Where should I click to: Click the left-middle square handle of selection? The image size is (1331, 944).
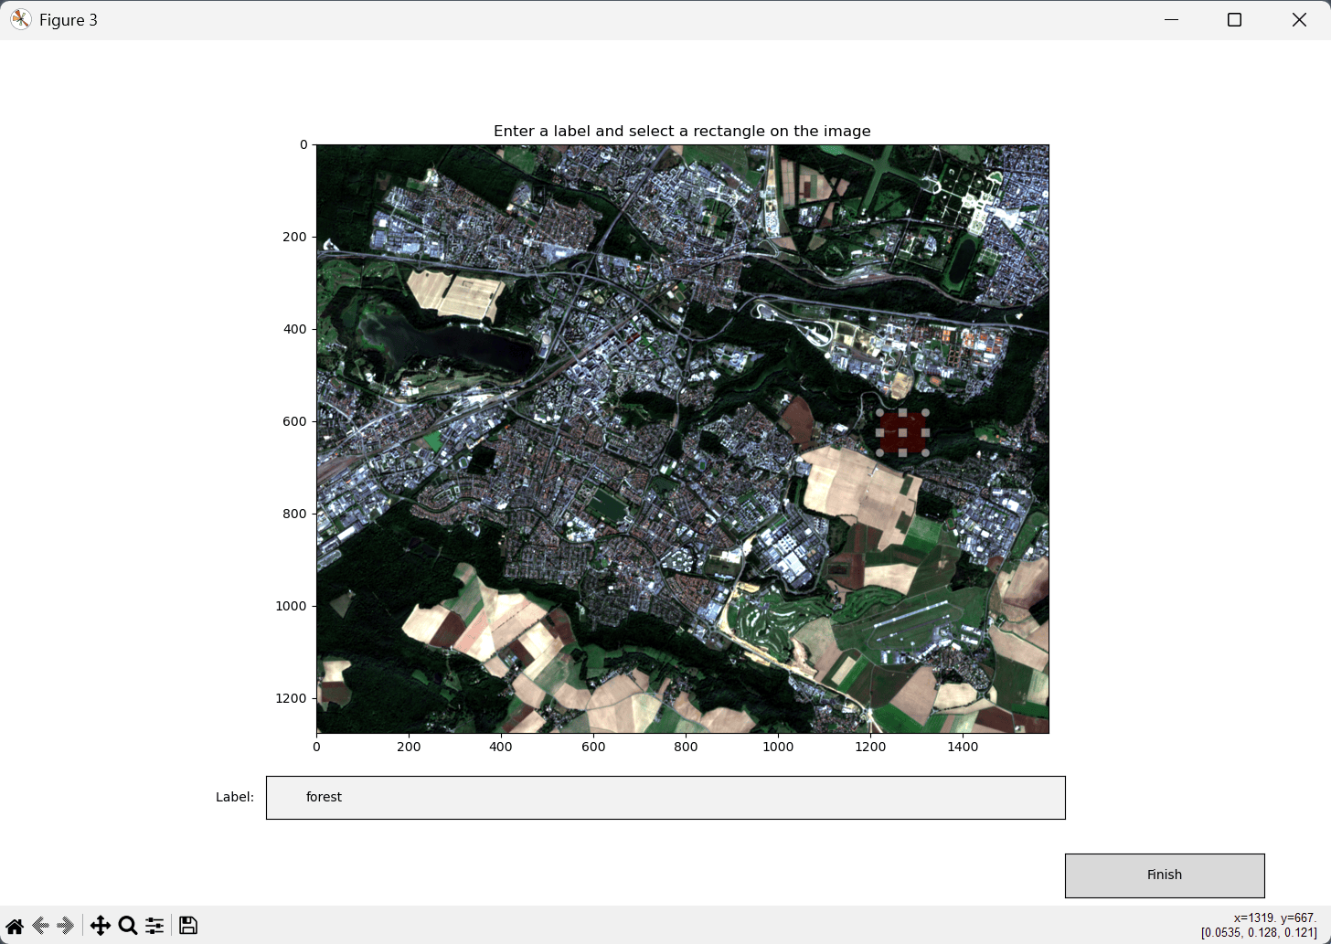(880, 433)
